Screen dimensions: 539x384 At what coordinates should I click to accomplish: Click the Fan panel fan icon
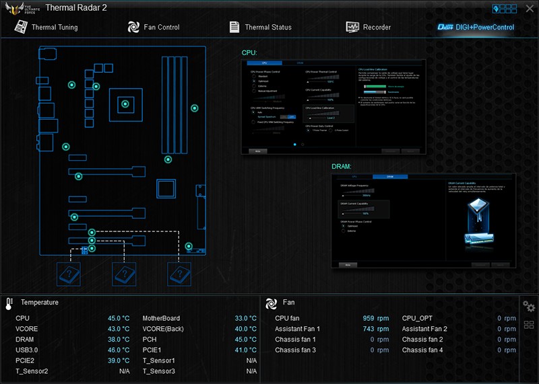[x=271, y=303]
